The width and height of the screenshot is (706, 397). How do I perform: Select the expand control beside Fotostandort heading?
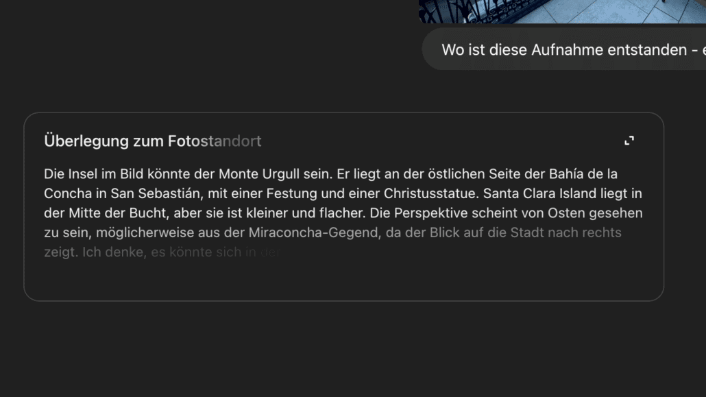[x=630, y=140]
